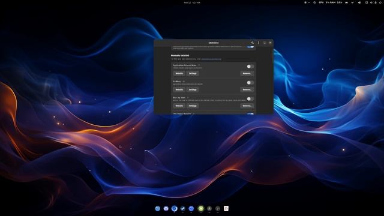
Task: Open the first blue globe icon in dock
Action: point(157,208)
